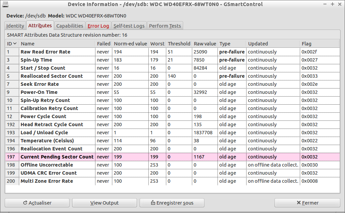Viewport: 345px width, 213px height.
Task: Click threshold 140 of Reallocated Sector Count
Action: 172,76
